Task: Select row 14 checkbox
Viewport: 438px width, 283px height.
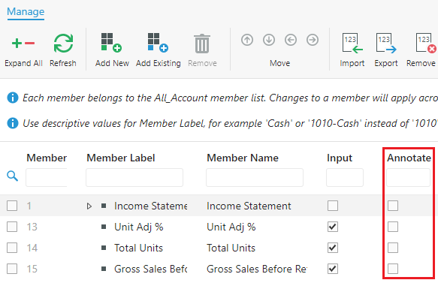Action: coord(12,248)
